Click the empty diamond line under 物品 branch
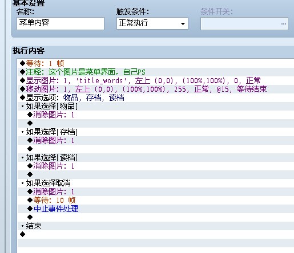 pyautogui.click(x=156, y=123)
